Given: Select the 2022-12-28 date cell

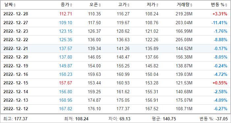Looking at the screenshot, I should (15, 14).
